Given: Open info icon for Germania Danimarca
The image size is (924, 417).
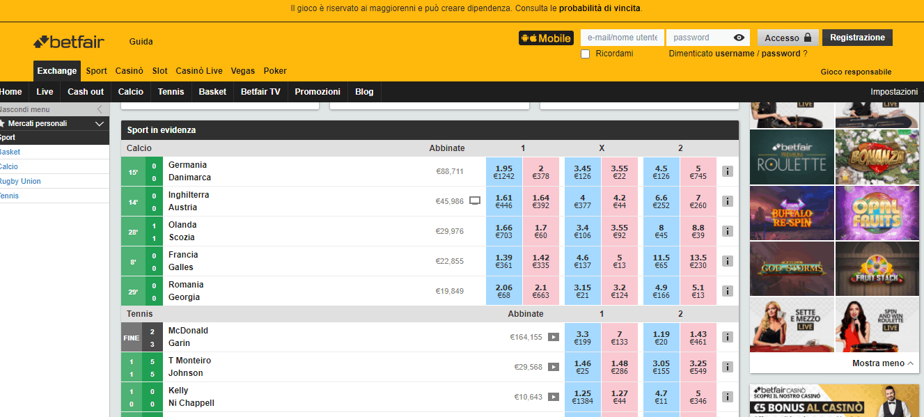Looking at the screenshot, I should [x=728, y=171].
